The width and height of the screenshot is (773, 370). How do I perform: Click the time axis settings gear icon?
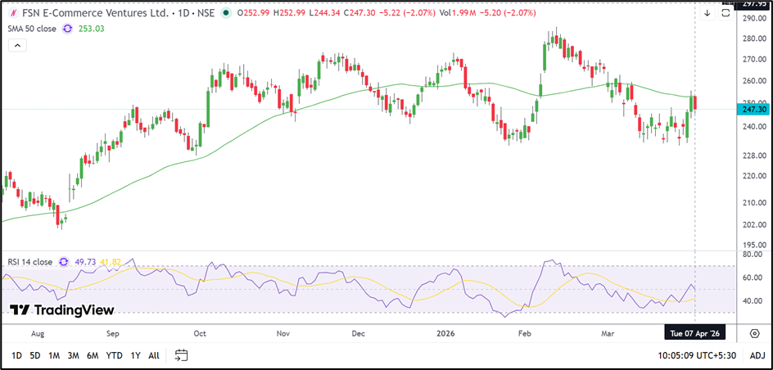(754, 332)
